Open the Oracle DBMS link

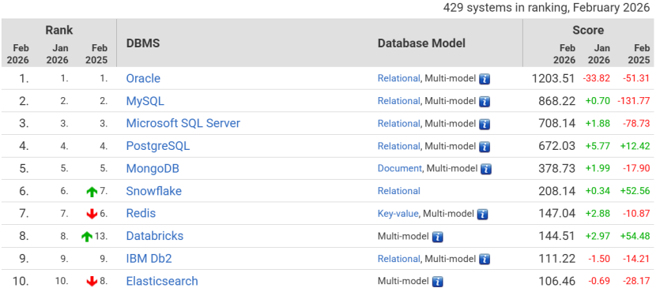click(x=143, y=78)
